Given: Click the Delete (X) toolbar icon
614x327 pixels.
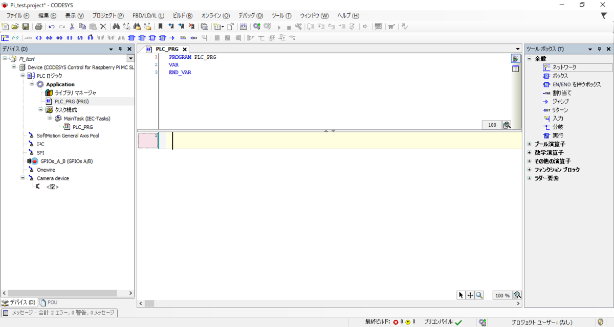Looking at the screenshot, I should tap(103, 27).
